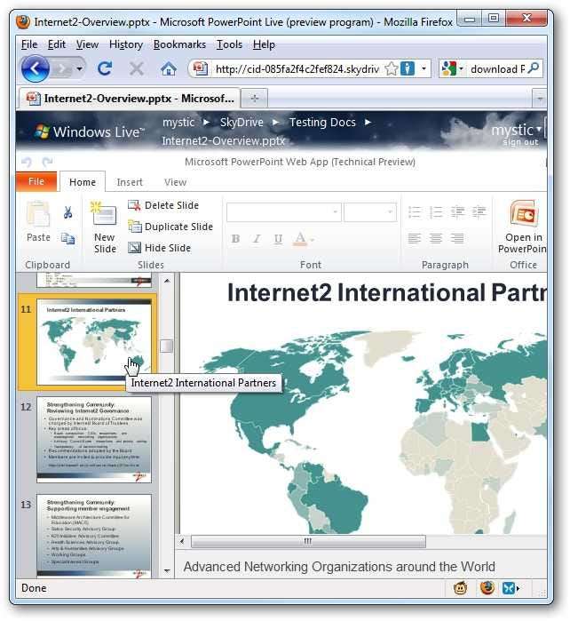Click slide panel scroll down arrow

167,570
